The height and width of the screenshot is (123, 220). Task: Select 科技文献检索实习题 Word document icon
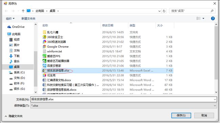coord(44,85)
